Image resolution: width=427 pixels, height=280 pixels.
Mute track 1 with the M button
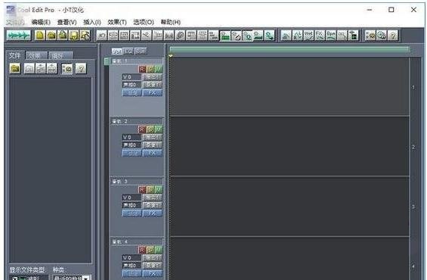point(159,70)
